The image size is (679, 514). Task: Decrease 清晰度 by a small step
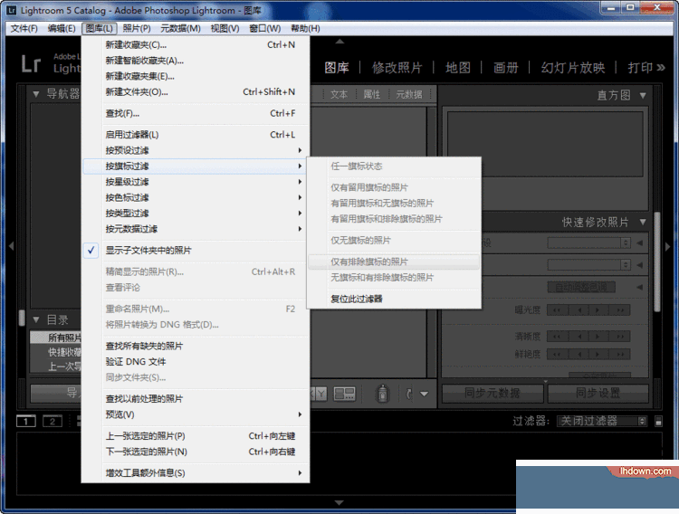[579, 337]
